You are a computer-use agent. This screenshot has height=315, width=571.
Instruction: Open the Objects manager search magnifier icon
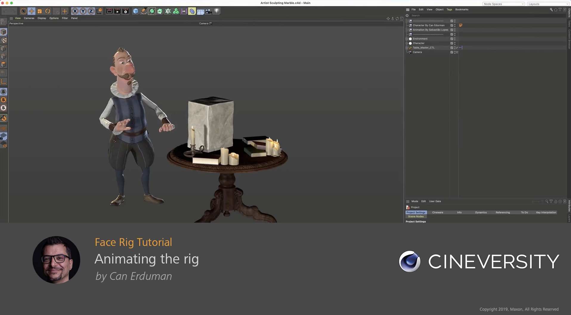pyautogui.click(x=551, y=10)
